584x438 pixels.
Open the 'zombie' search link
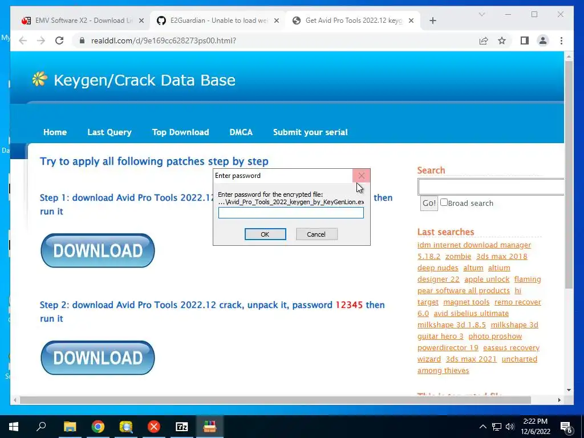click(x=458, y=257)
